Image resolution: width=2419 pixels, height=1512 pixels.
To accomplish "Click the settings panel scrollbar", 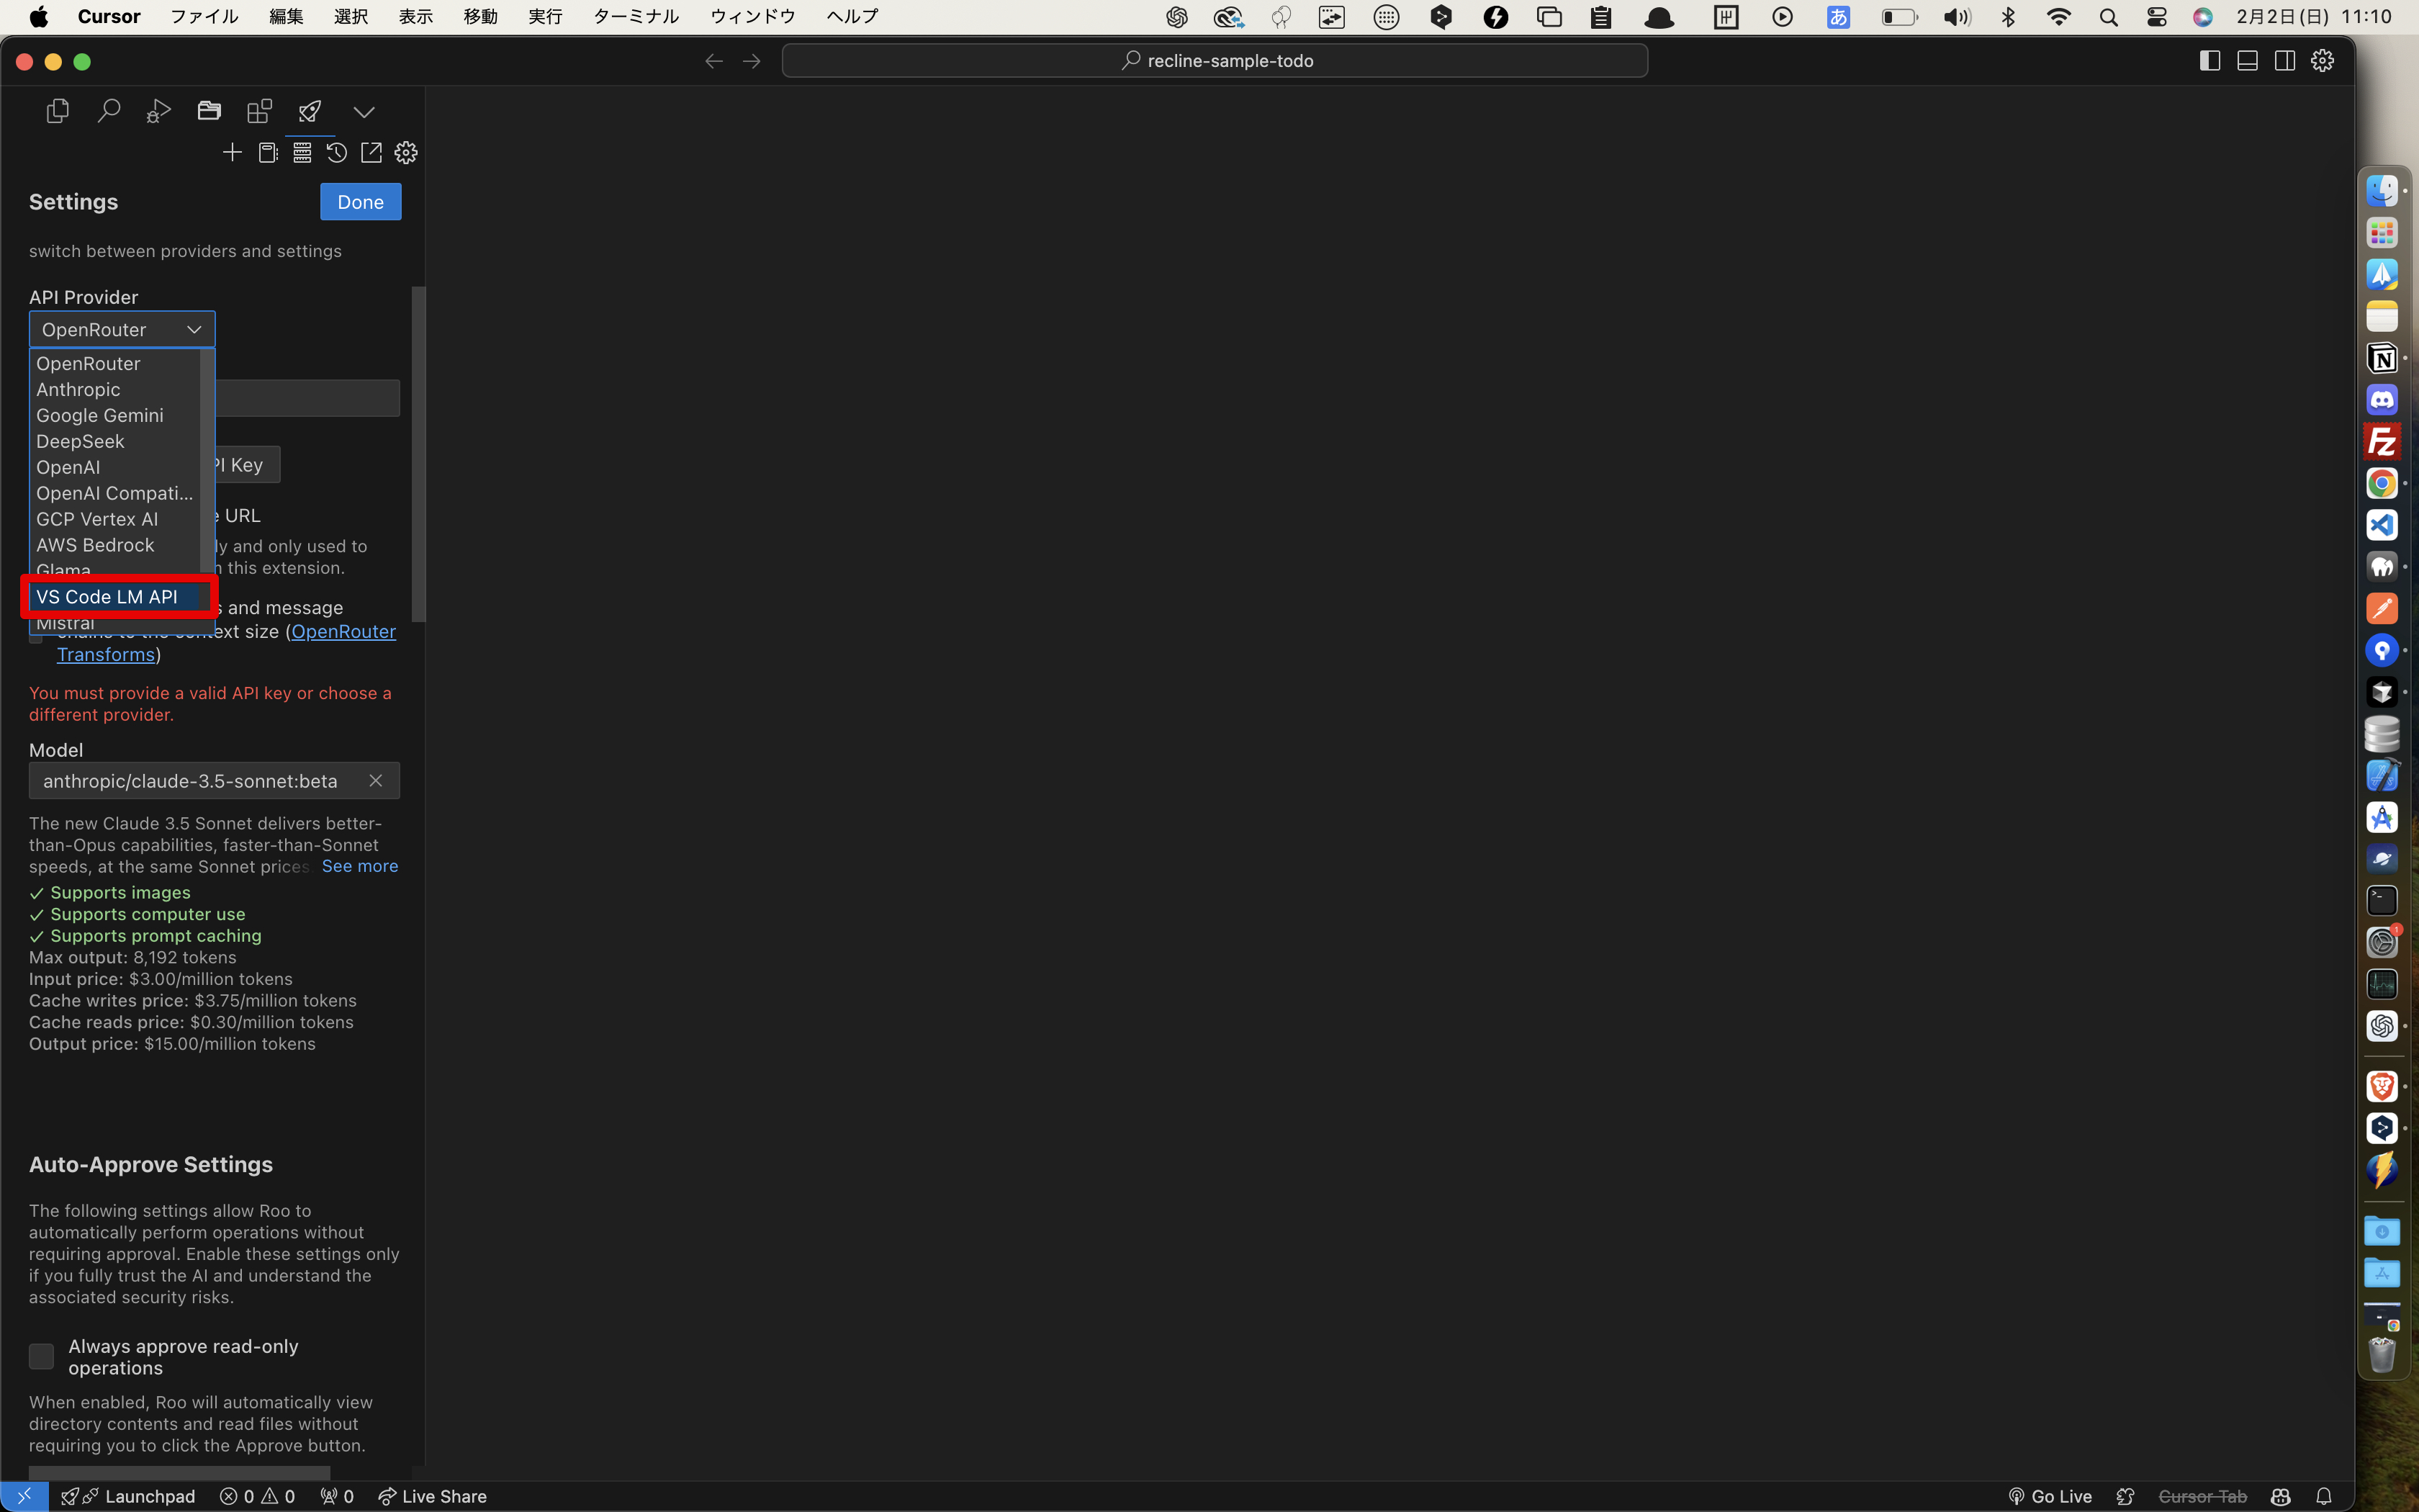I will pos(419,454).
